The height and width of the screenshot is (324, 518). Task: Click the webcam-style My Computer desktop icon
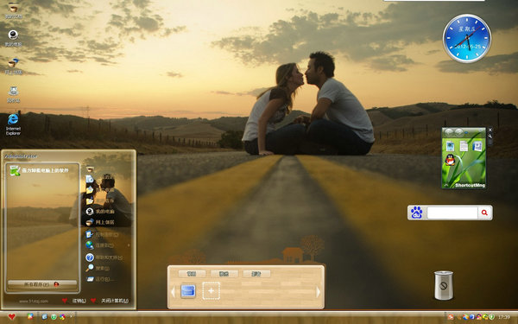[x=13, y=38]
